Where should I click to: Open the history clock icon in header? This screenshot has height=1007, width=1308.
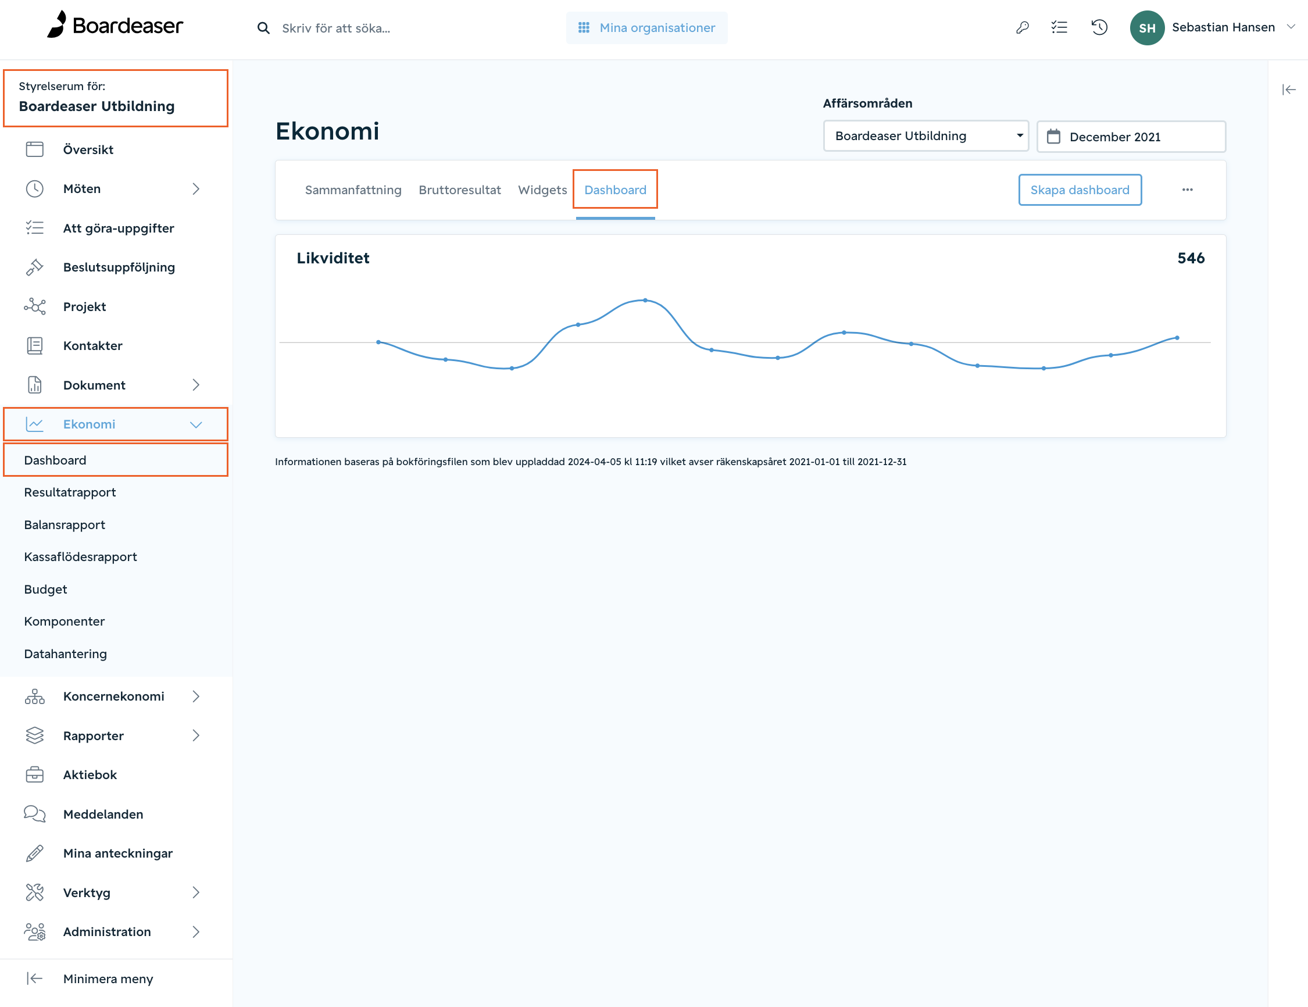coord(1099,27)
